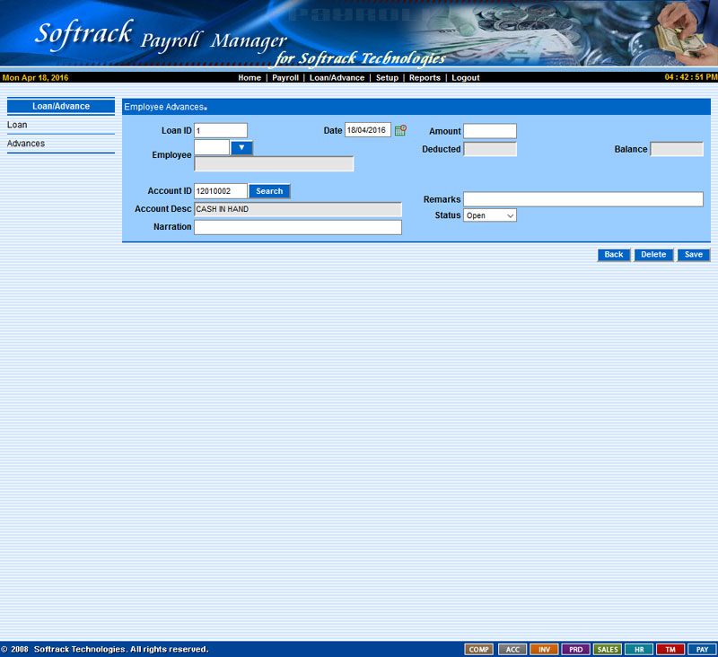This screenshot has width=718, height=657.
Task: Open the INV module badge
Action: 543,649
